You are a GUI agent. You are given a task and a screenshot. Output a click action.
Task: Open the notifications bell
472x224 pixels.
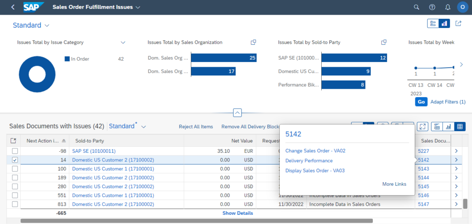click(448, 7)
